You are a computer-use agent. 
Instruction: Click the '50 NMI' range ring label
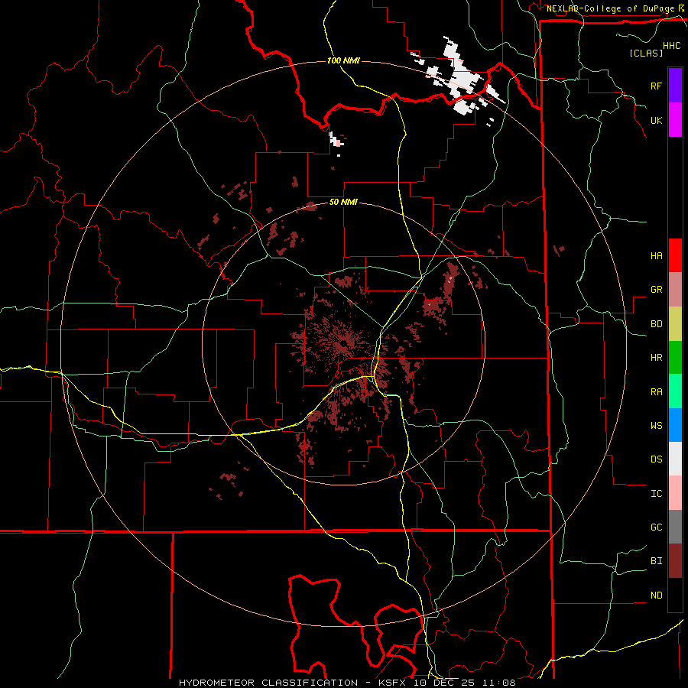343,203
